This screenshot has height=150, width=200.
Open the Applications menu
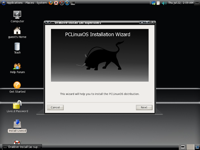click(x=15, y=3)
